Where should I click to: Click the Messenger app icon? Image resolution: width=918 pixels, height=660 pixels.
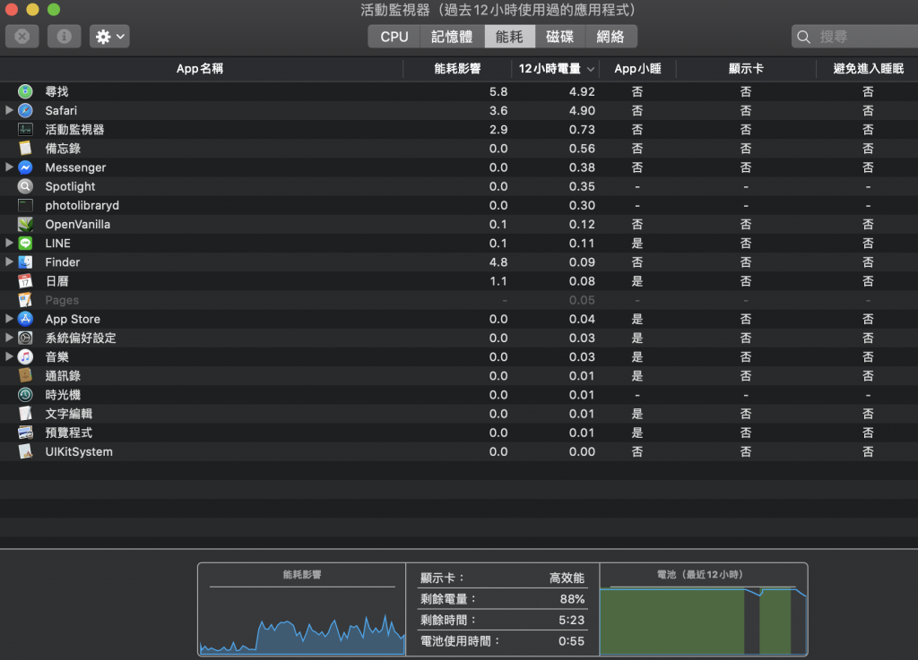[25, 167]
